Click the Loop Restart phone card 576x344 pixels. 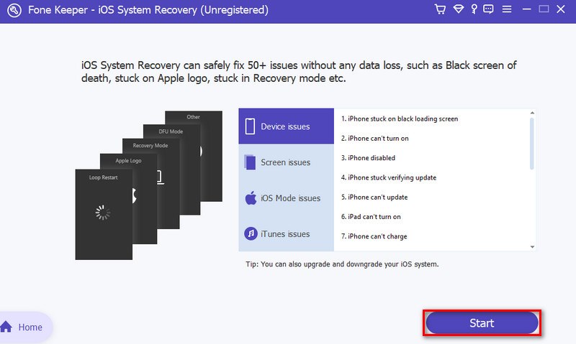coord(104,215)
